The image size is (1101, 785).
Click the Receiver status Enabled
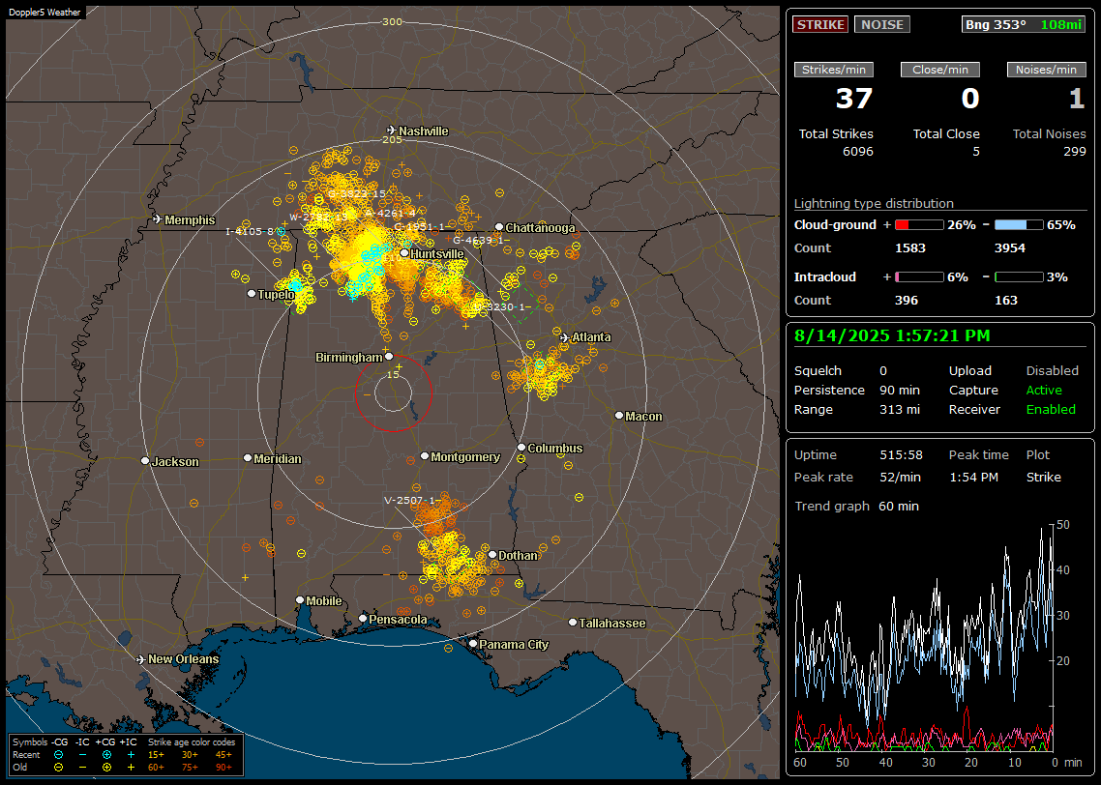coord(1051,410)
